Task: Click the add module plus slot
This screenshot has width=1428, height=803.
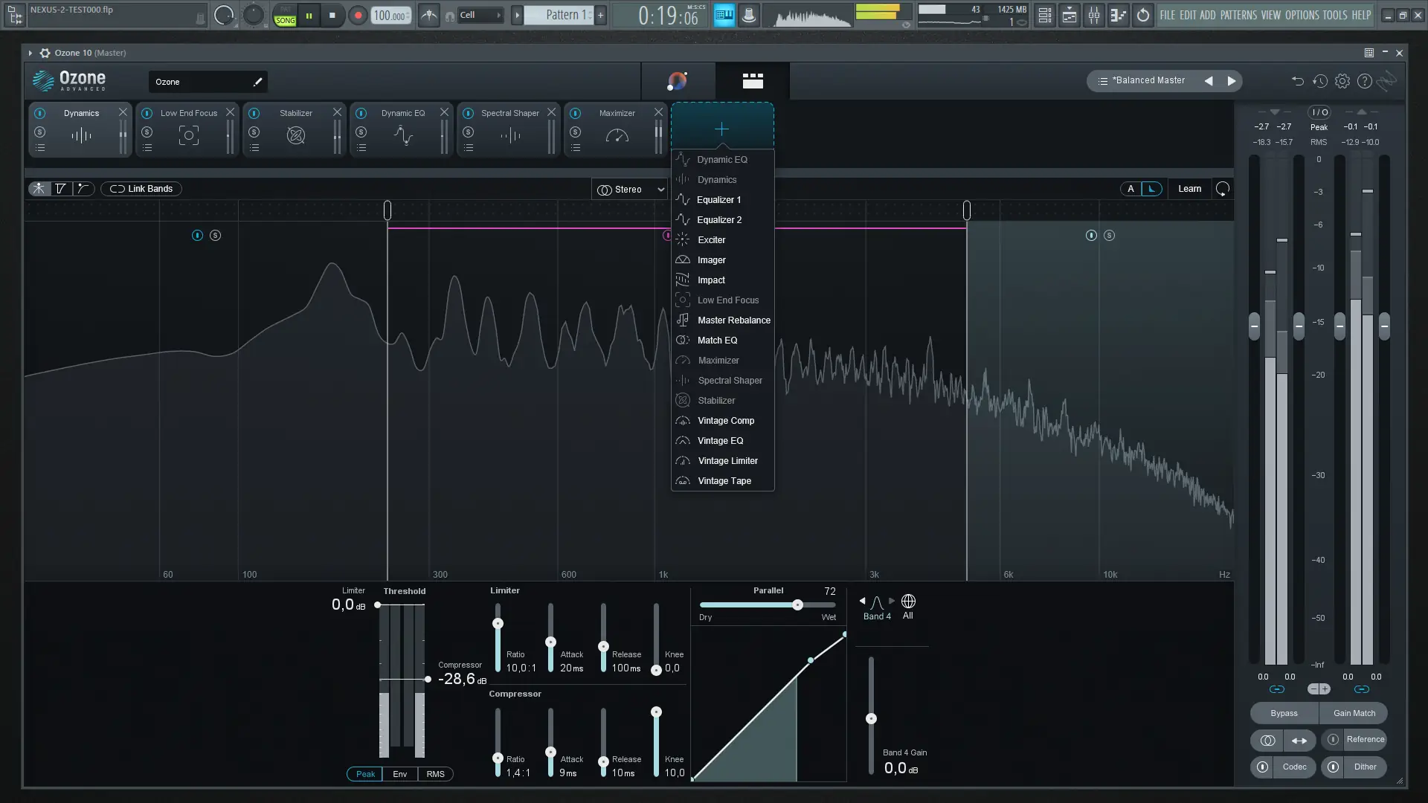Action: (x=721, y=129)
